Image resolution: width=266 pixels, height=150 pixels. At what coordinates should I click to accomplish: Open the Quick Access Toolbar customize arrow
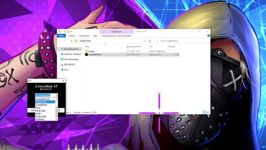[x=71, y=32]
